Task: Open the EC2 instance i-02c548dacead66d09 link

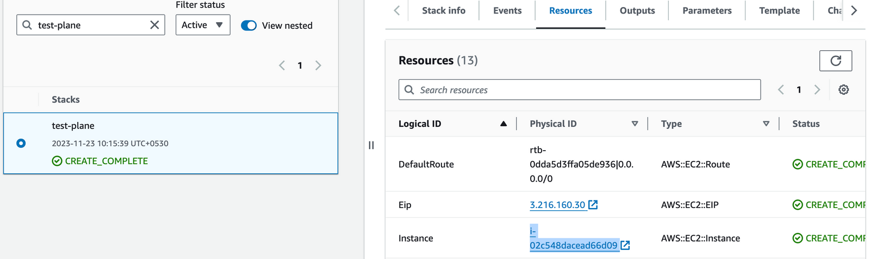Action: 573,245
